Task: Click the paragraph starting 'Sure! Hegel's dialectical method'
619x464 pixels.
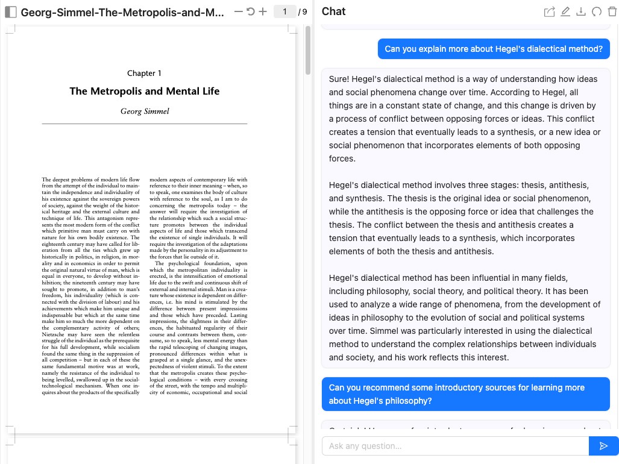Action: 465,119
